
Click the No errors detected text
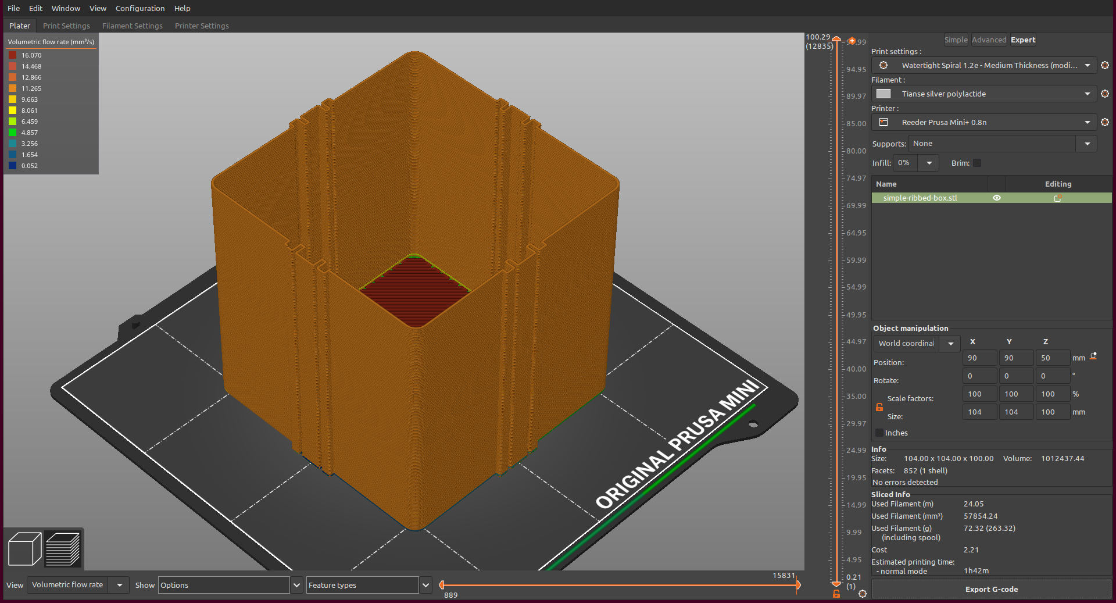tap(905, 482)
